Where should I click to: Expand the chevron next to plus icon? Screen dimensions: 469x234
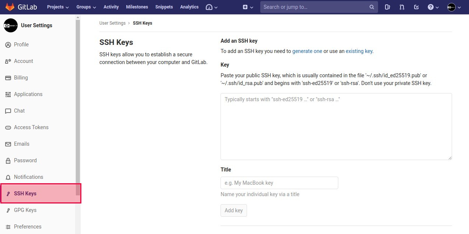coord(252,7)
